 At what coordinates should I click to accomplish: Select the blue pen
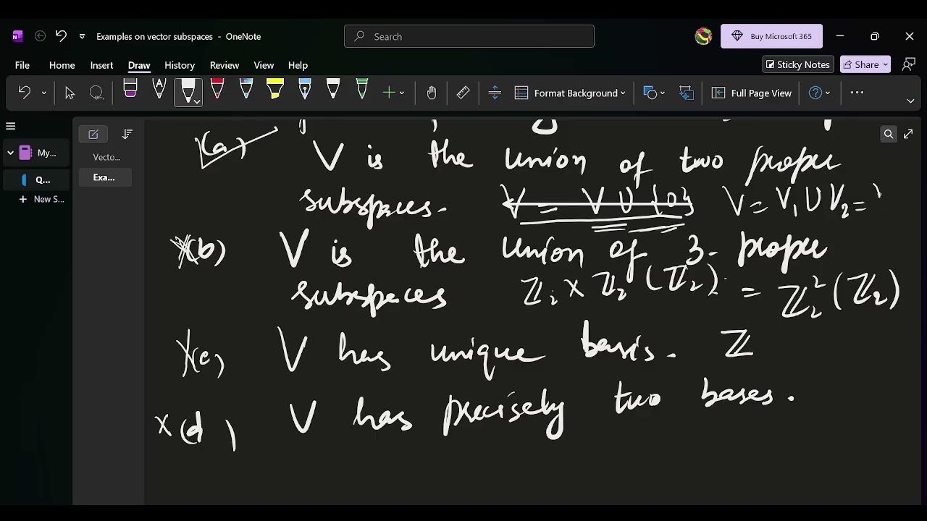(304, 90)
